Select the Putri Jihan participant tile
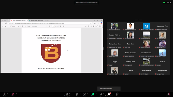 point(131,44)
